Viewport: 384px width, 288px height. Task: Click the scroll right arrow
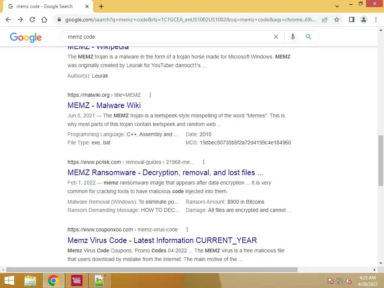pyautogui.click(x=375, y=270)
